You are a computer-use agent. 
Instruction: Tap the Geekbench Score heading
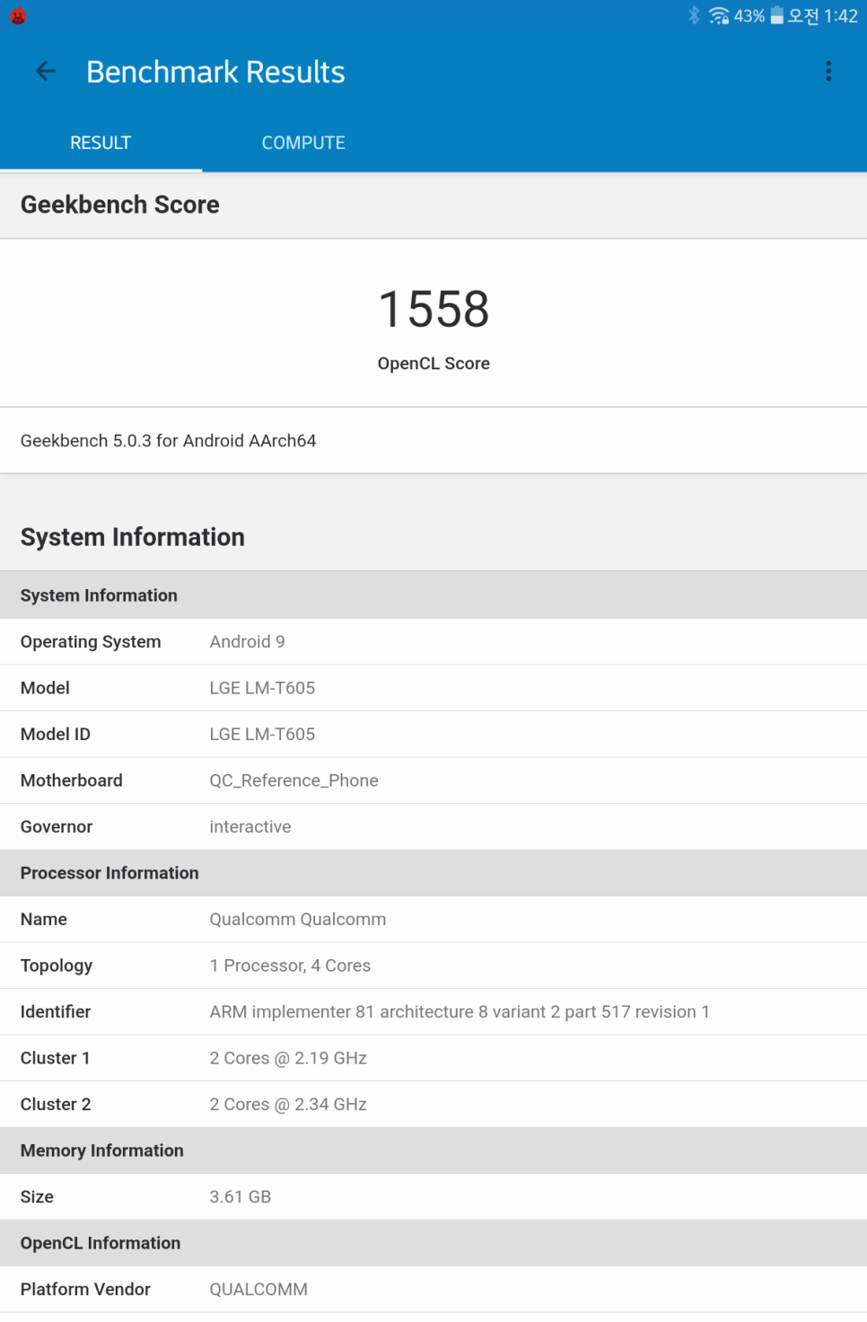click(x=120, y=205)
